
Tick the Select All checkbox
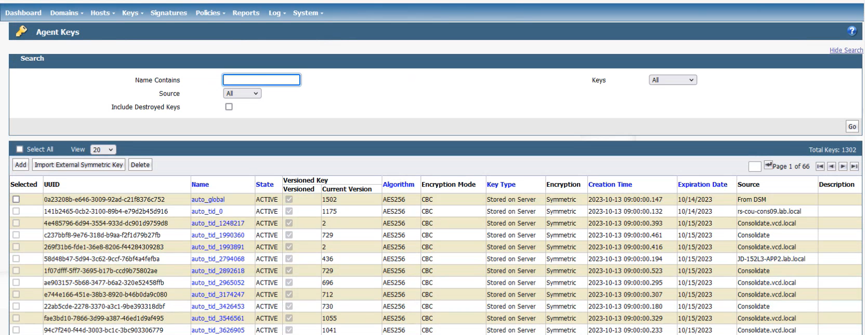point(20,149)
